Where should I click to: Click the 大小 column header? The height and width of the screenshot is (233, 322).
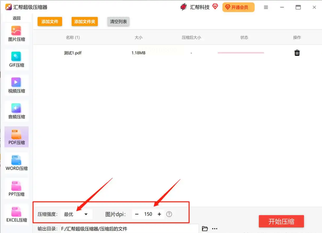139,37
